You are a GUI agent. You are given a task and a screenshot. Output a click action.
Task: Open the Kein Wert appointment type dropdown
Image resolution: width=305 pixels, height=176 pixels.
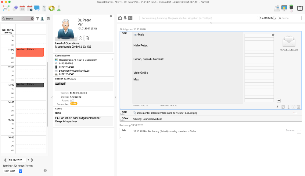click(x=13, y=171)
